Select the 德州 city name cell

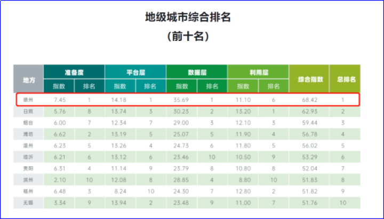(28, 99)
